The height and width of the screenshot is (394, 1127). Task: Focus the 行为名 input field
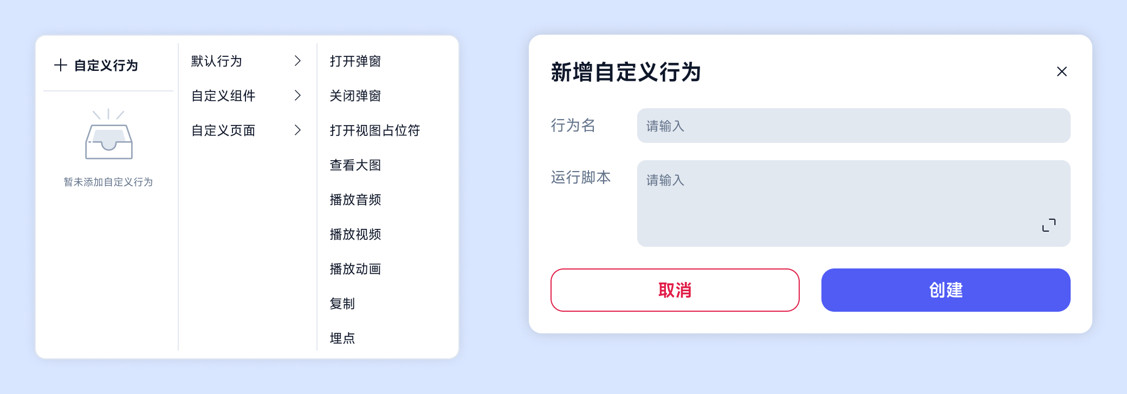coord(854,126)
